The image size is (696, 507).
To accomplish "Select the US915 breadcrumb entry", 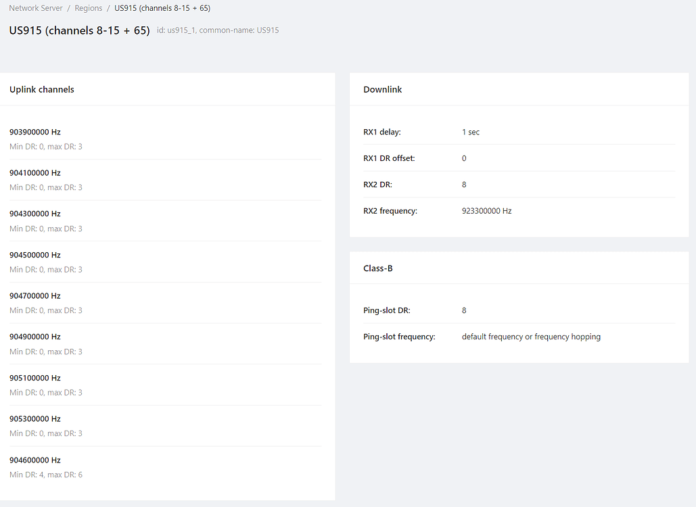I will 162,7.
